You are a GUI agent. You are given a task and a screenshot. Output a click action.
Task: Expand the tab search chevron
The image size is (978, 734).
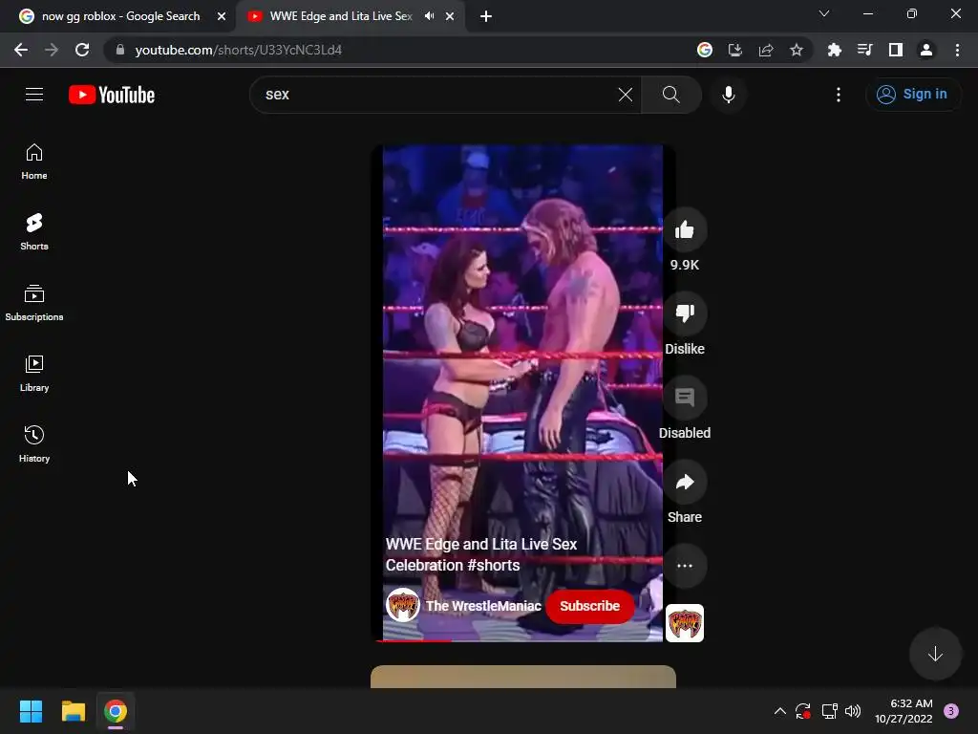click(x=824, y=13)
